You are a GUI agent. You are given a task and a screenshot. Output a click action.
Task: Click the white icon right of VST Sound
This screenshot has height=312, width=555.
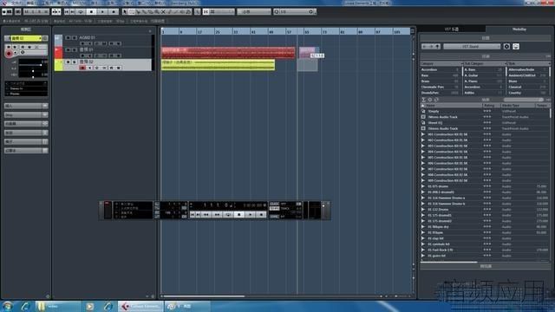tap(516, 46)
